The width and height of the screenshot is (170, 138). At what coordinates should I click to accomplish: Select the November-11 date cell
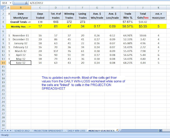[21, 35]
